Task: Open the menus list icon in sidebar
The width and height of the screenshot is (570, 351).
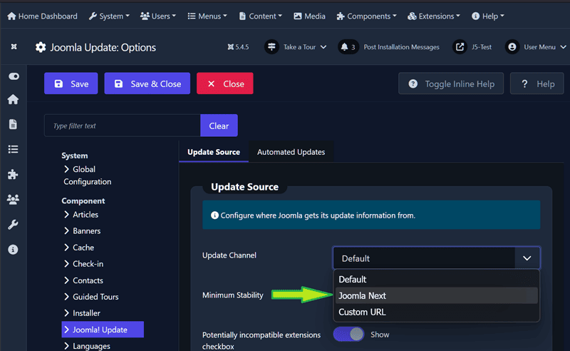Action: coord(14,150)
